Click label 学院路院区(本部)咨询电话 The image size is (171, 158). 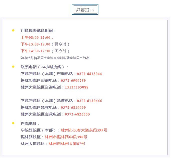(x=48, y=74)
